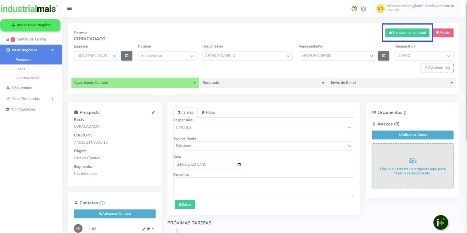Expand the Meus Resultados sidebar menu
467x233 pixels.
click(x=53, y=99)
